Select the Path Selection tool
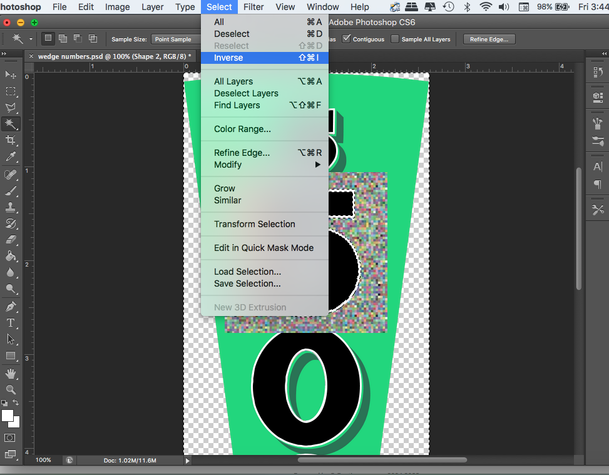Image resolution: width=609 pixels, height=475 pixels. tap(11, 339)
